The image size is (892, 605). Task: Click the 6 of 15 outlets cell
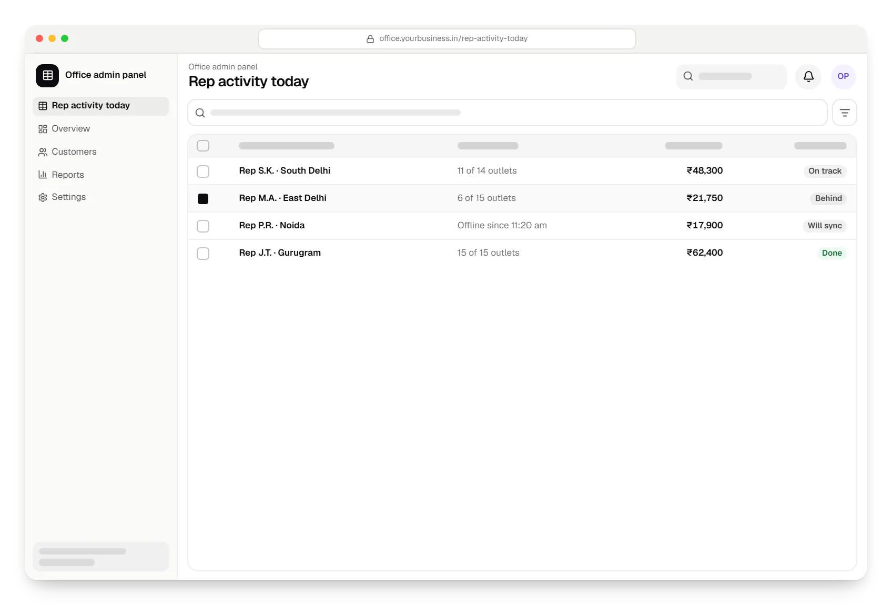(x=486, y=198)
